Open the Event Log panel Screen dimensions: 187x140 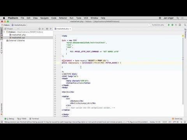pos(177,119)
